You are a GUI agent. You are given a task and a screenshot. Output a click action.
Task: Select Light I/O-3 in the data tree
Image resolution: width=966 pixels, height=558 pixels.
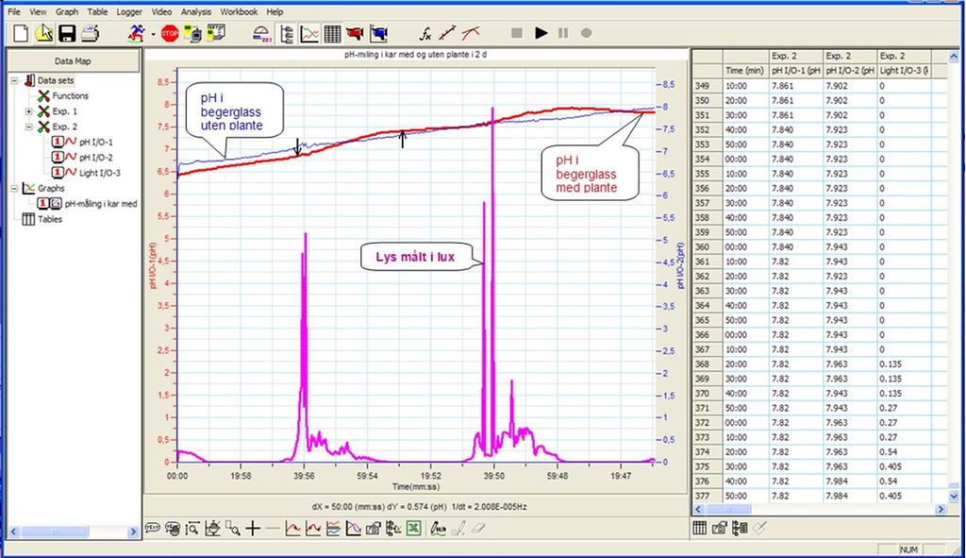[x=99, y=173]
